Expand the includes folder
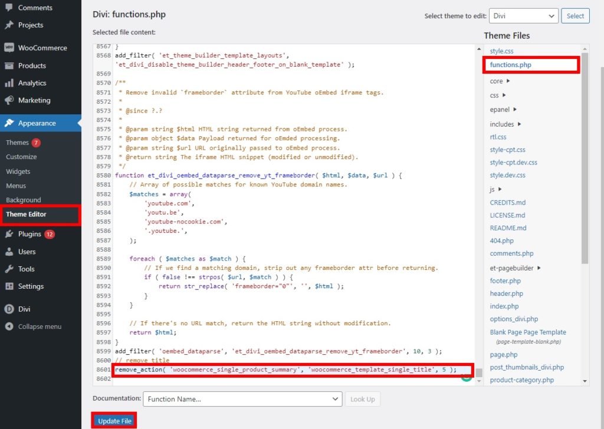The height and width of the screenshot is (429, 604). [505, 124]
